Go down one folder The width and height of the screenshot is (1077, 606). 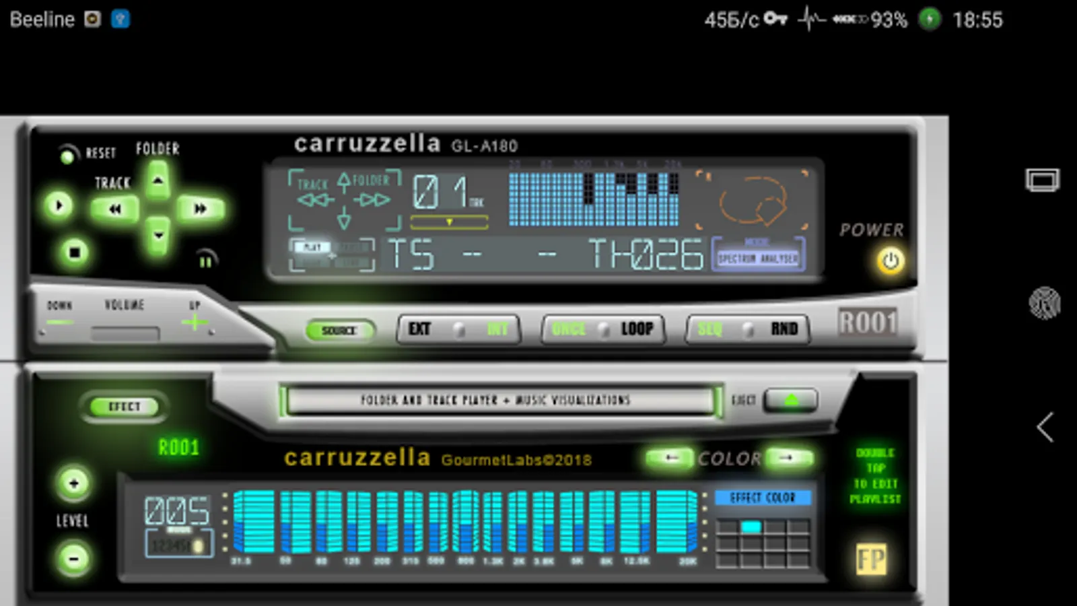pos(158,236)
